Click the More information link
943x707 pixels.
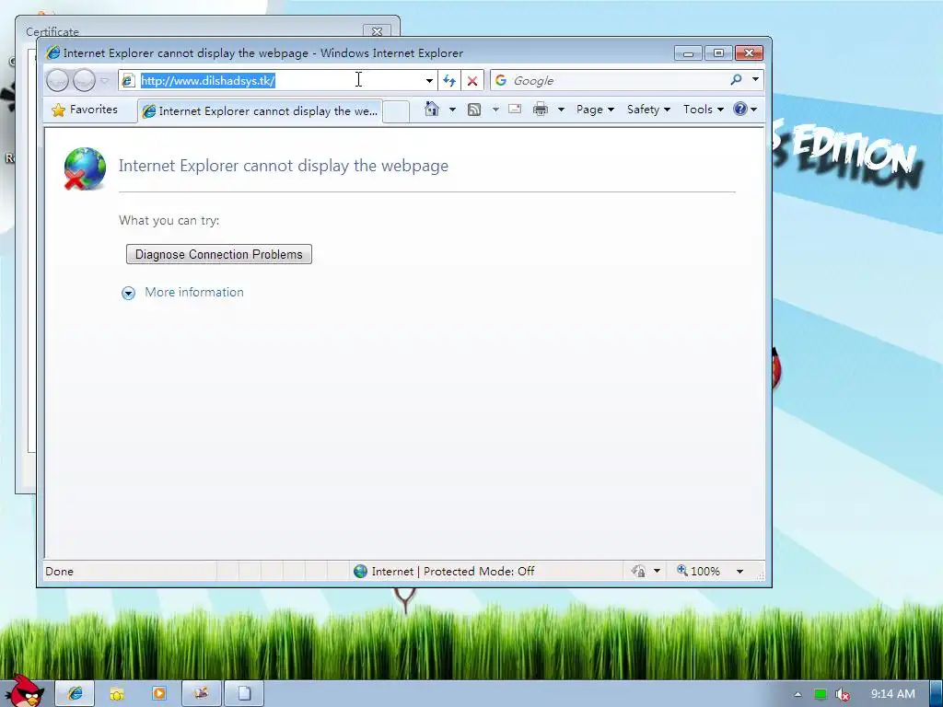click(x=194, y=292)
